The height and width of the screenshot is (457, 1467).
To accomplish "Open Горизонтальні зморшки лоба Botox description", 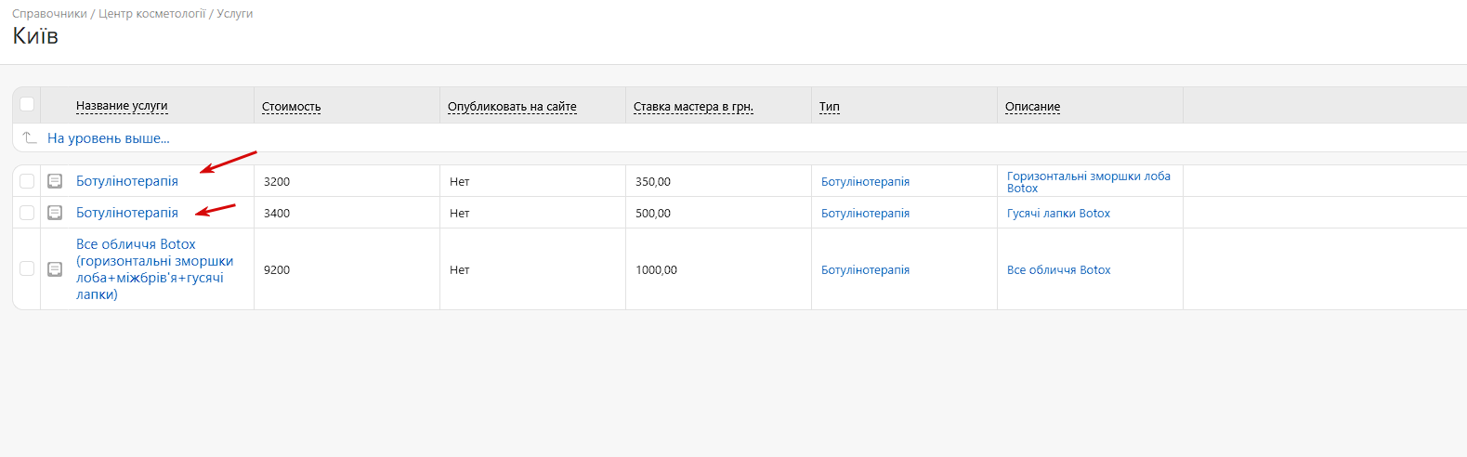I will [1089, 182].
